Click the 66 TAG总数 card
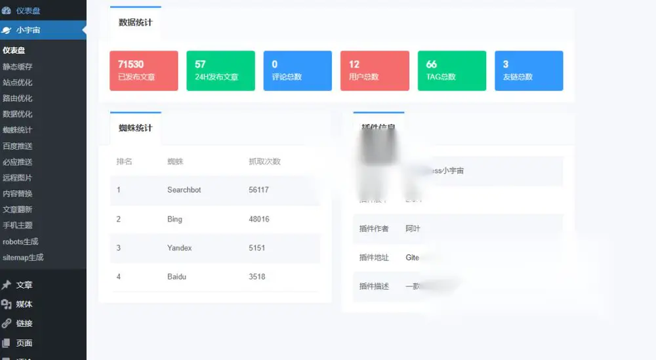This screenshot has height=360, width=656. click(452, 71)
